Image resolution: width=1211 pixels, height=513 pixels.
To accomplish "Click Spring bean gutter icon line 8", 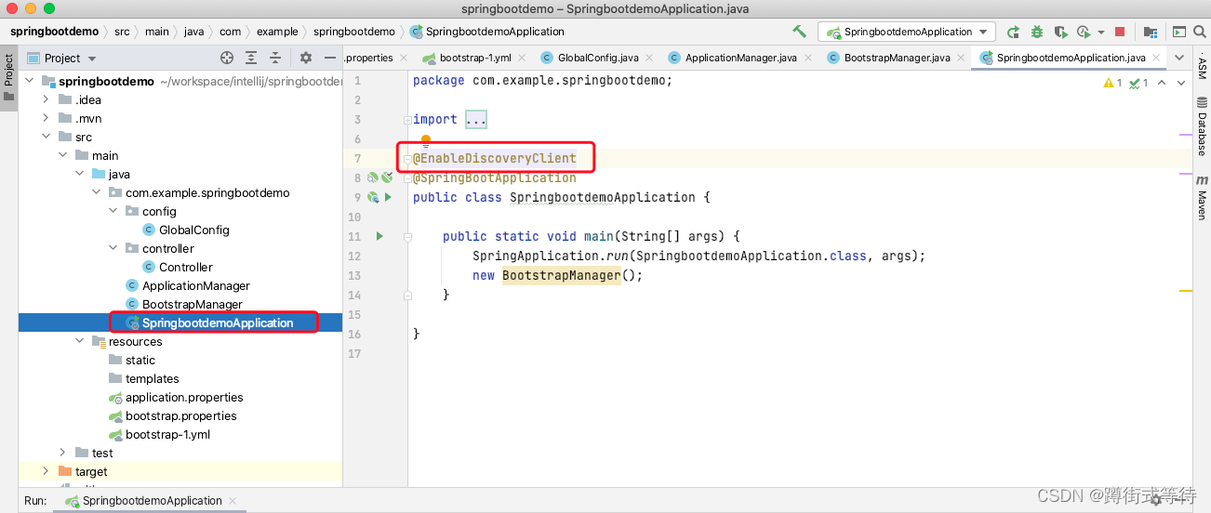I will click(x=372, y=178).
